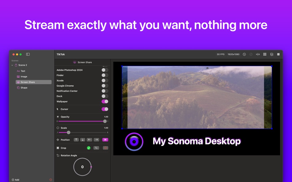The image size is (292, 182).
Task: Click the Add button in the sidebar
Action: tap(15, 180)
